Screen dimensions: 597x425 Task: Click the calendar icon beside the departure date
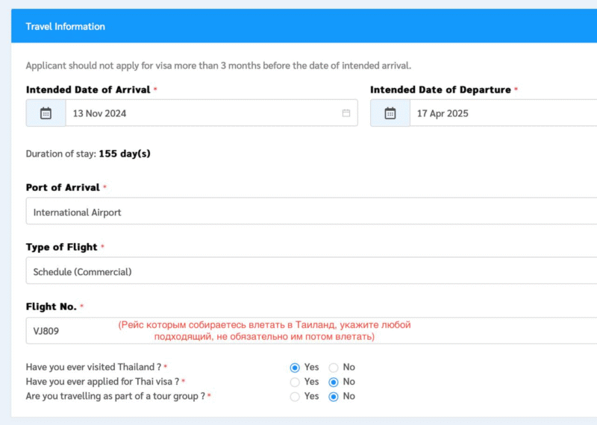click(x=390, y=113)
